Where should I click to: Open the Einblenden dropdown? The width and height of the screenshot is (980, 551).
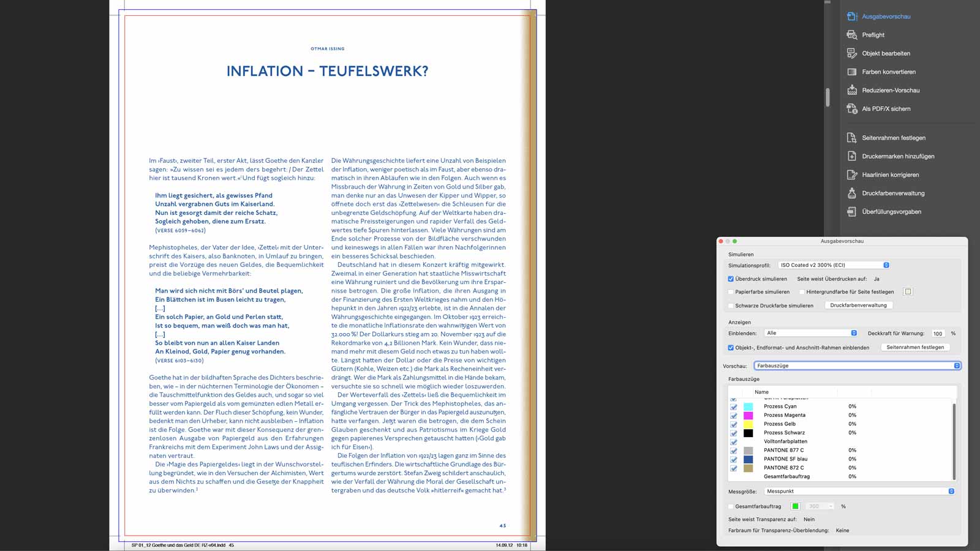811,333
